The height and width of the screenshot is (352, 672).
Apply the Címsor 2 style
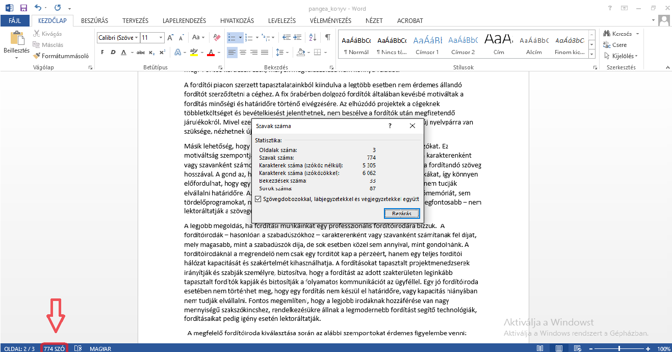(463, 44)
